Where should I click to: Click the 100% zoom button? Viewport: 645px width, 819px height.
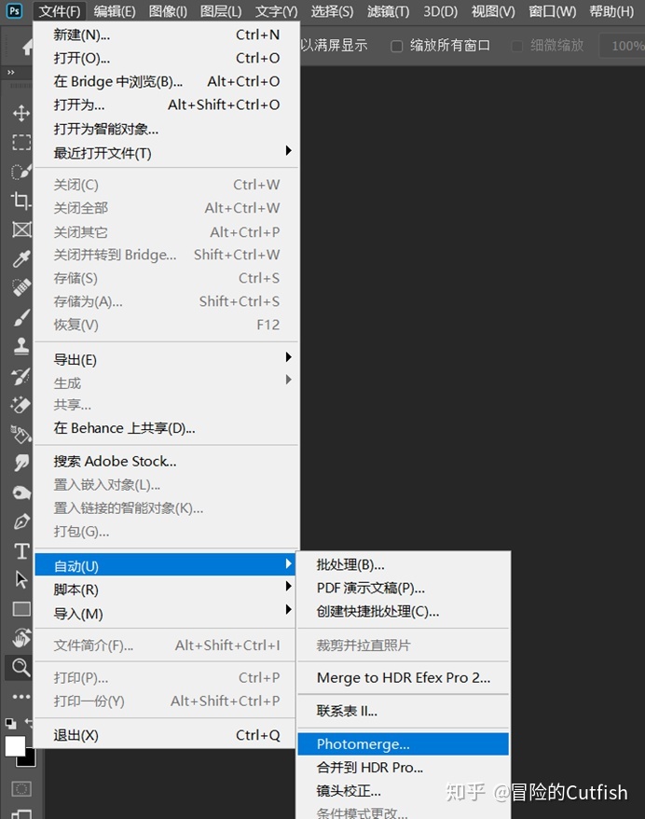(x=623, y=46)
